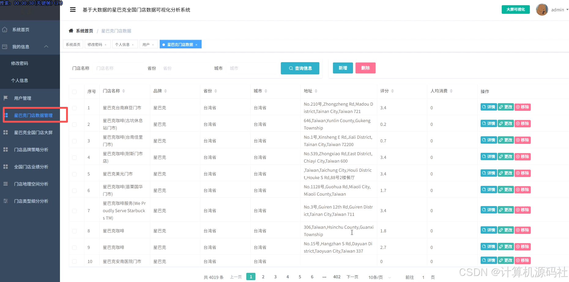Check the row 7 checkbox
The height and width of the screenshot is (282, 569).
click(x=74, y=211)
